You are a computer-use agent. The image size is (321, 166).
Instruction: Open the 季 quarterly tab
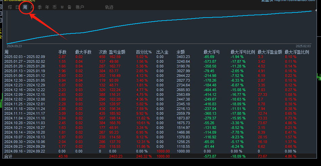click(x=40, y=7)
